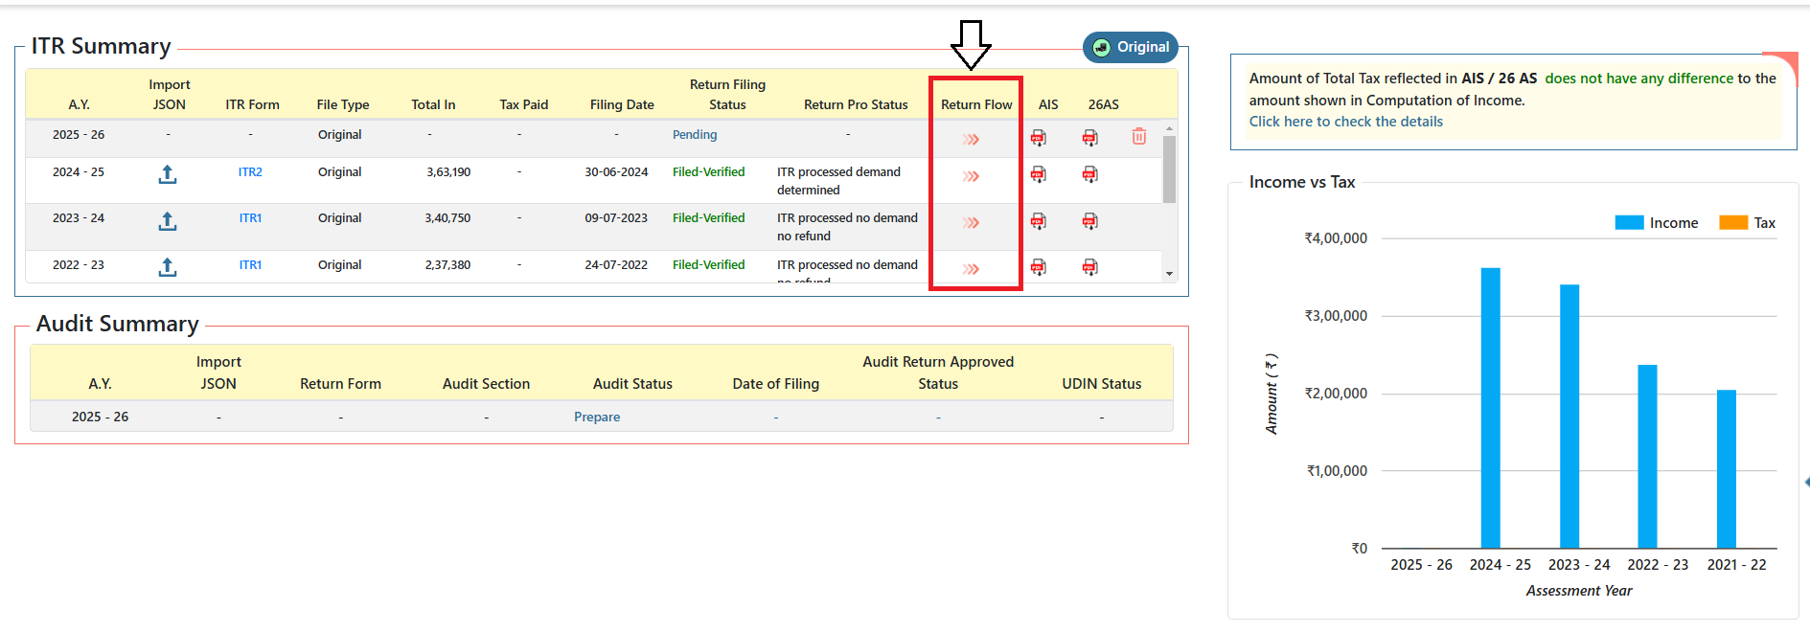Open Return Flow for 2025-26
Screen dimensions: 1810x632
[x=971, y=140]
